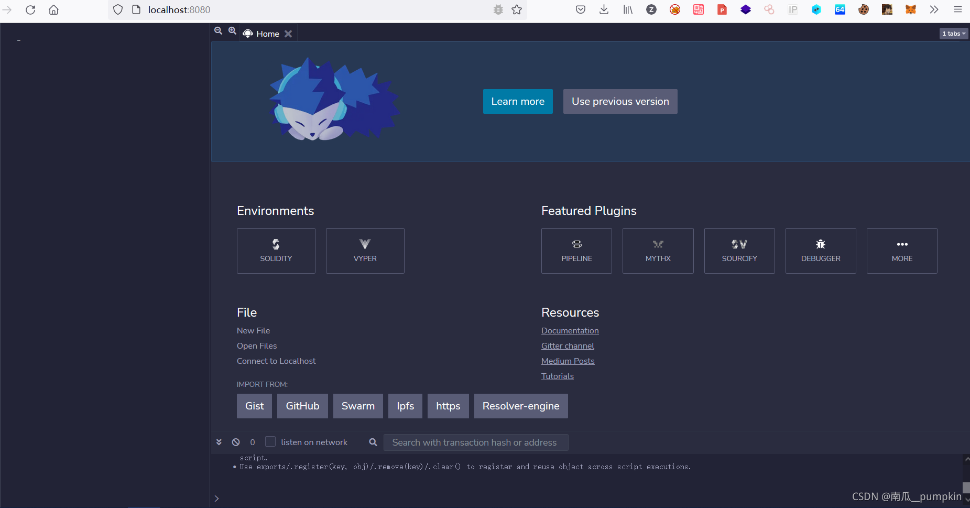970x508 pixels.
Task: Clear the terminal console
Action: click(x=236, y=442)
